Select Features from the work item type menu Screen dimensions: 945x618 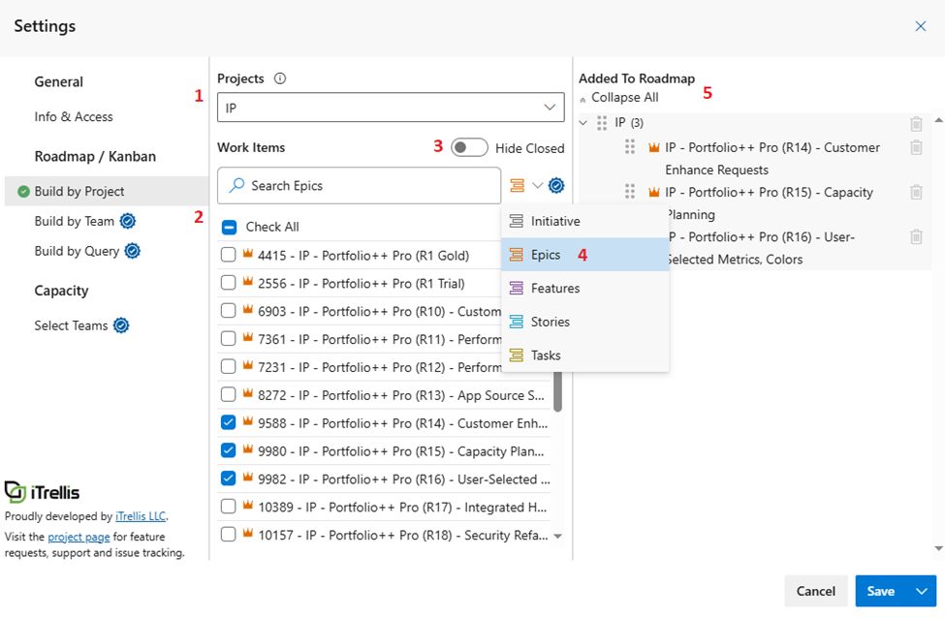point(554,289)
